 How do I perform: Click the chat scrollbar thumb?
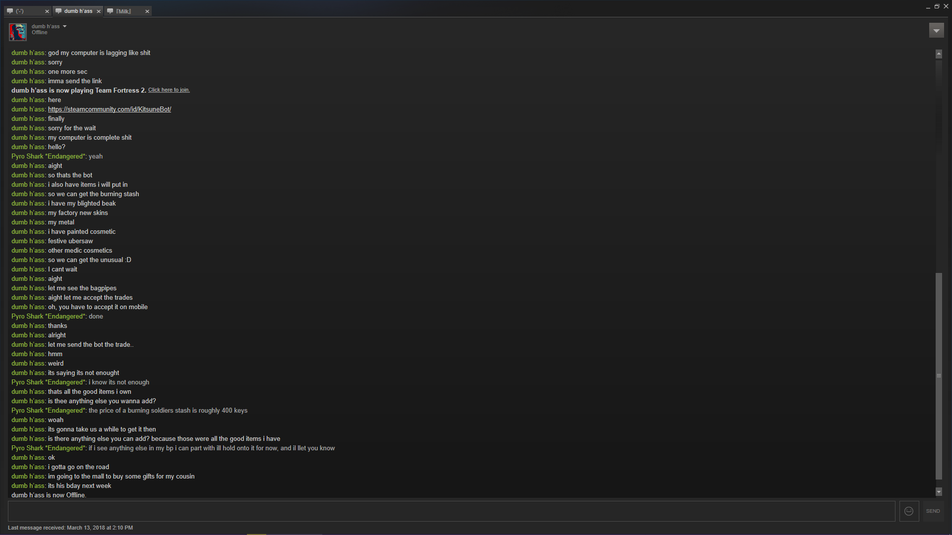(939, 376)
